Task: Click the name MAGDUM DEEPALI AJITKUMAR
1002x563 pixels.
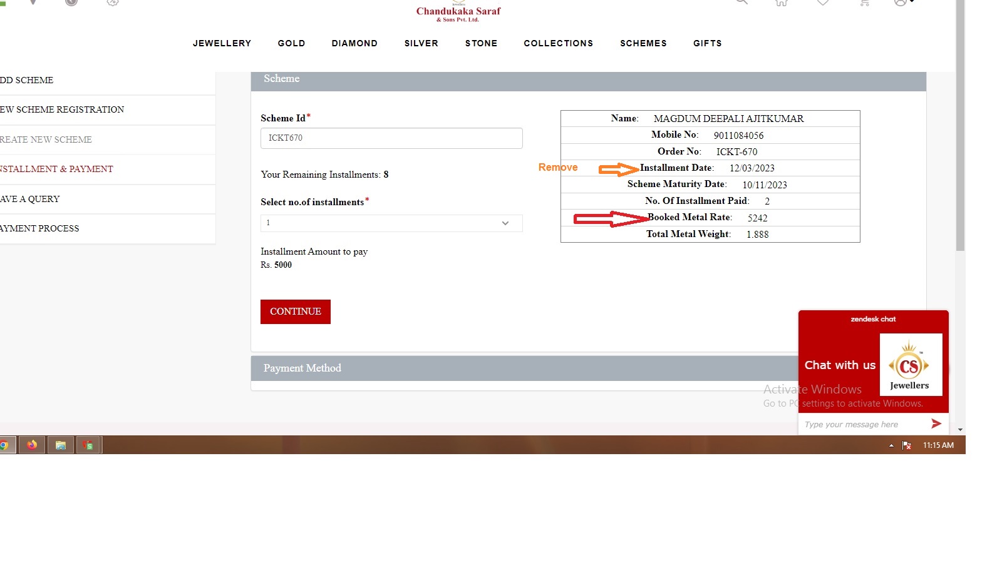Action: pyautogui.click(x=728, y=119)
